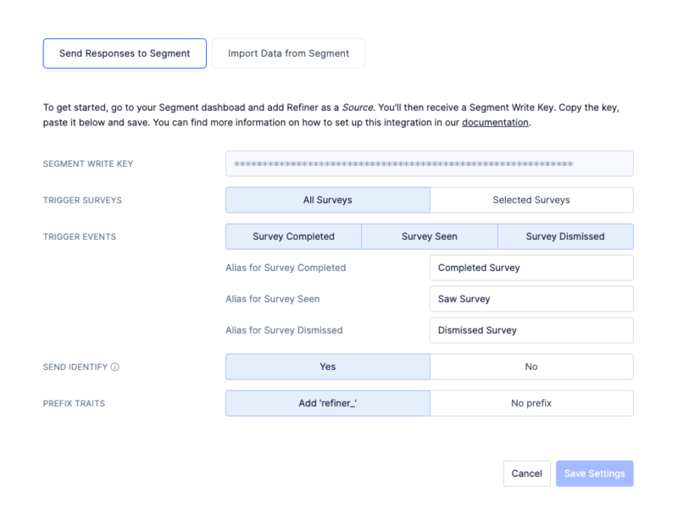Disable the Survey Dismissed trigger event
This screenshot has width=678, height=525.
pos(565,236)
